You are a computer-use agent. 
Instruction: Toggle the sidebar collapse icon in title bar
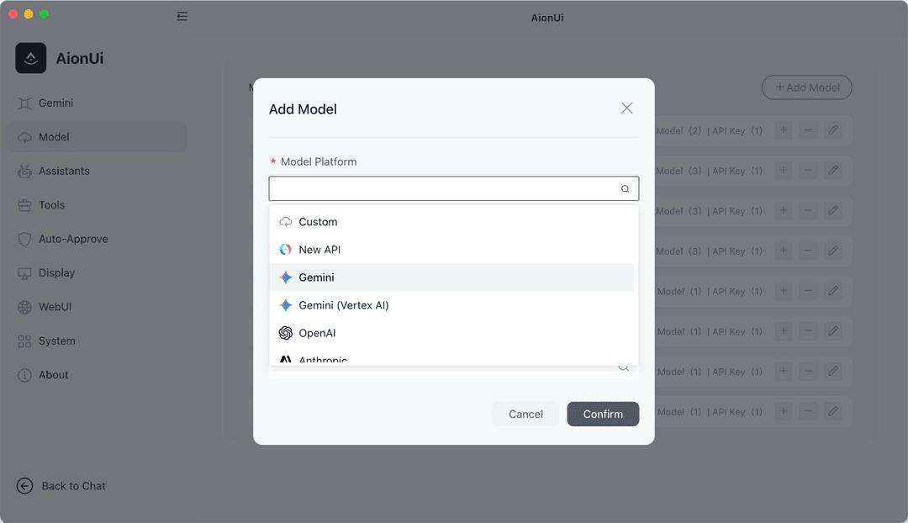[x=182, y=16]
